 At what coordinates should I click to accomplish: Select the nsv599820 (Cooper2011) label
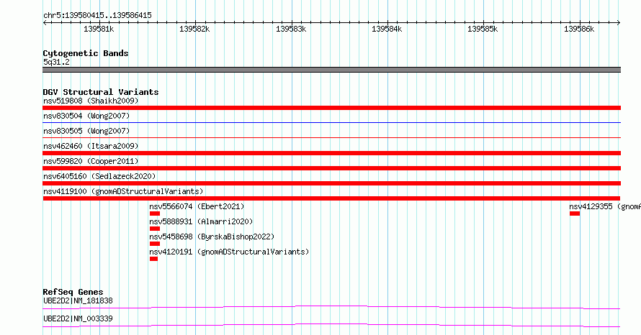point(91,161)
